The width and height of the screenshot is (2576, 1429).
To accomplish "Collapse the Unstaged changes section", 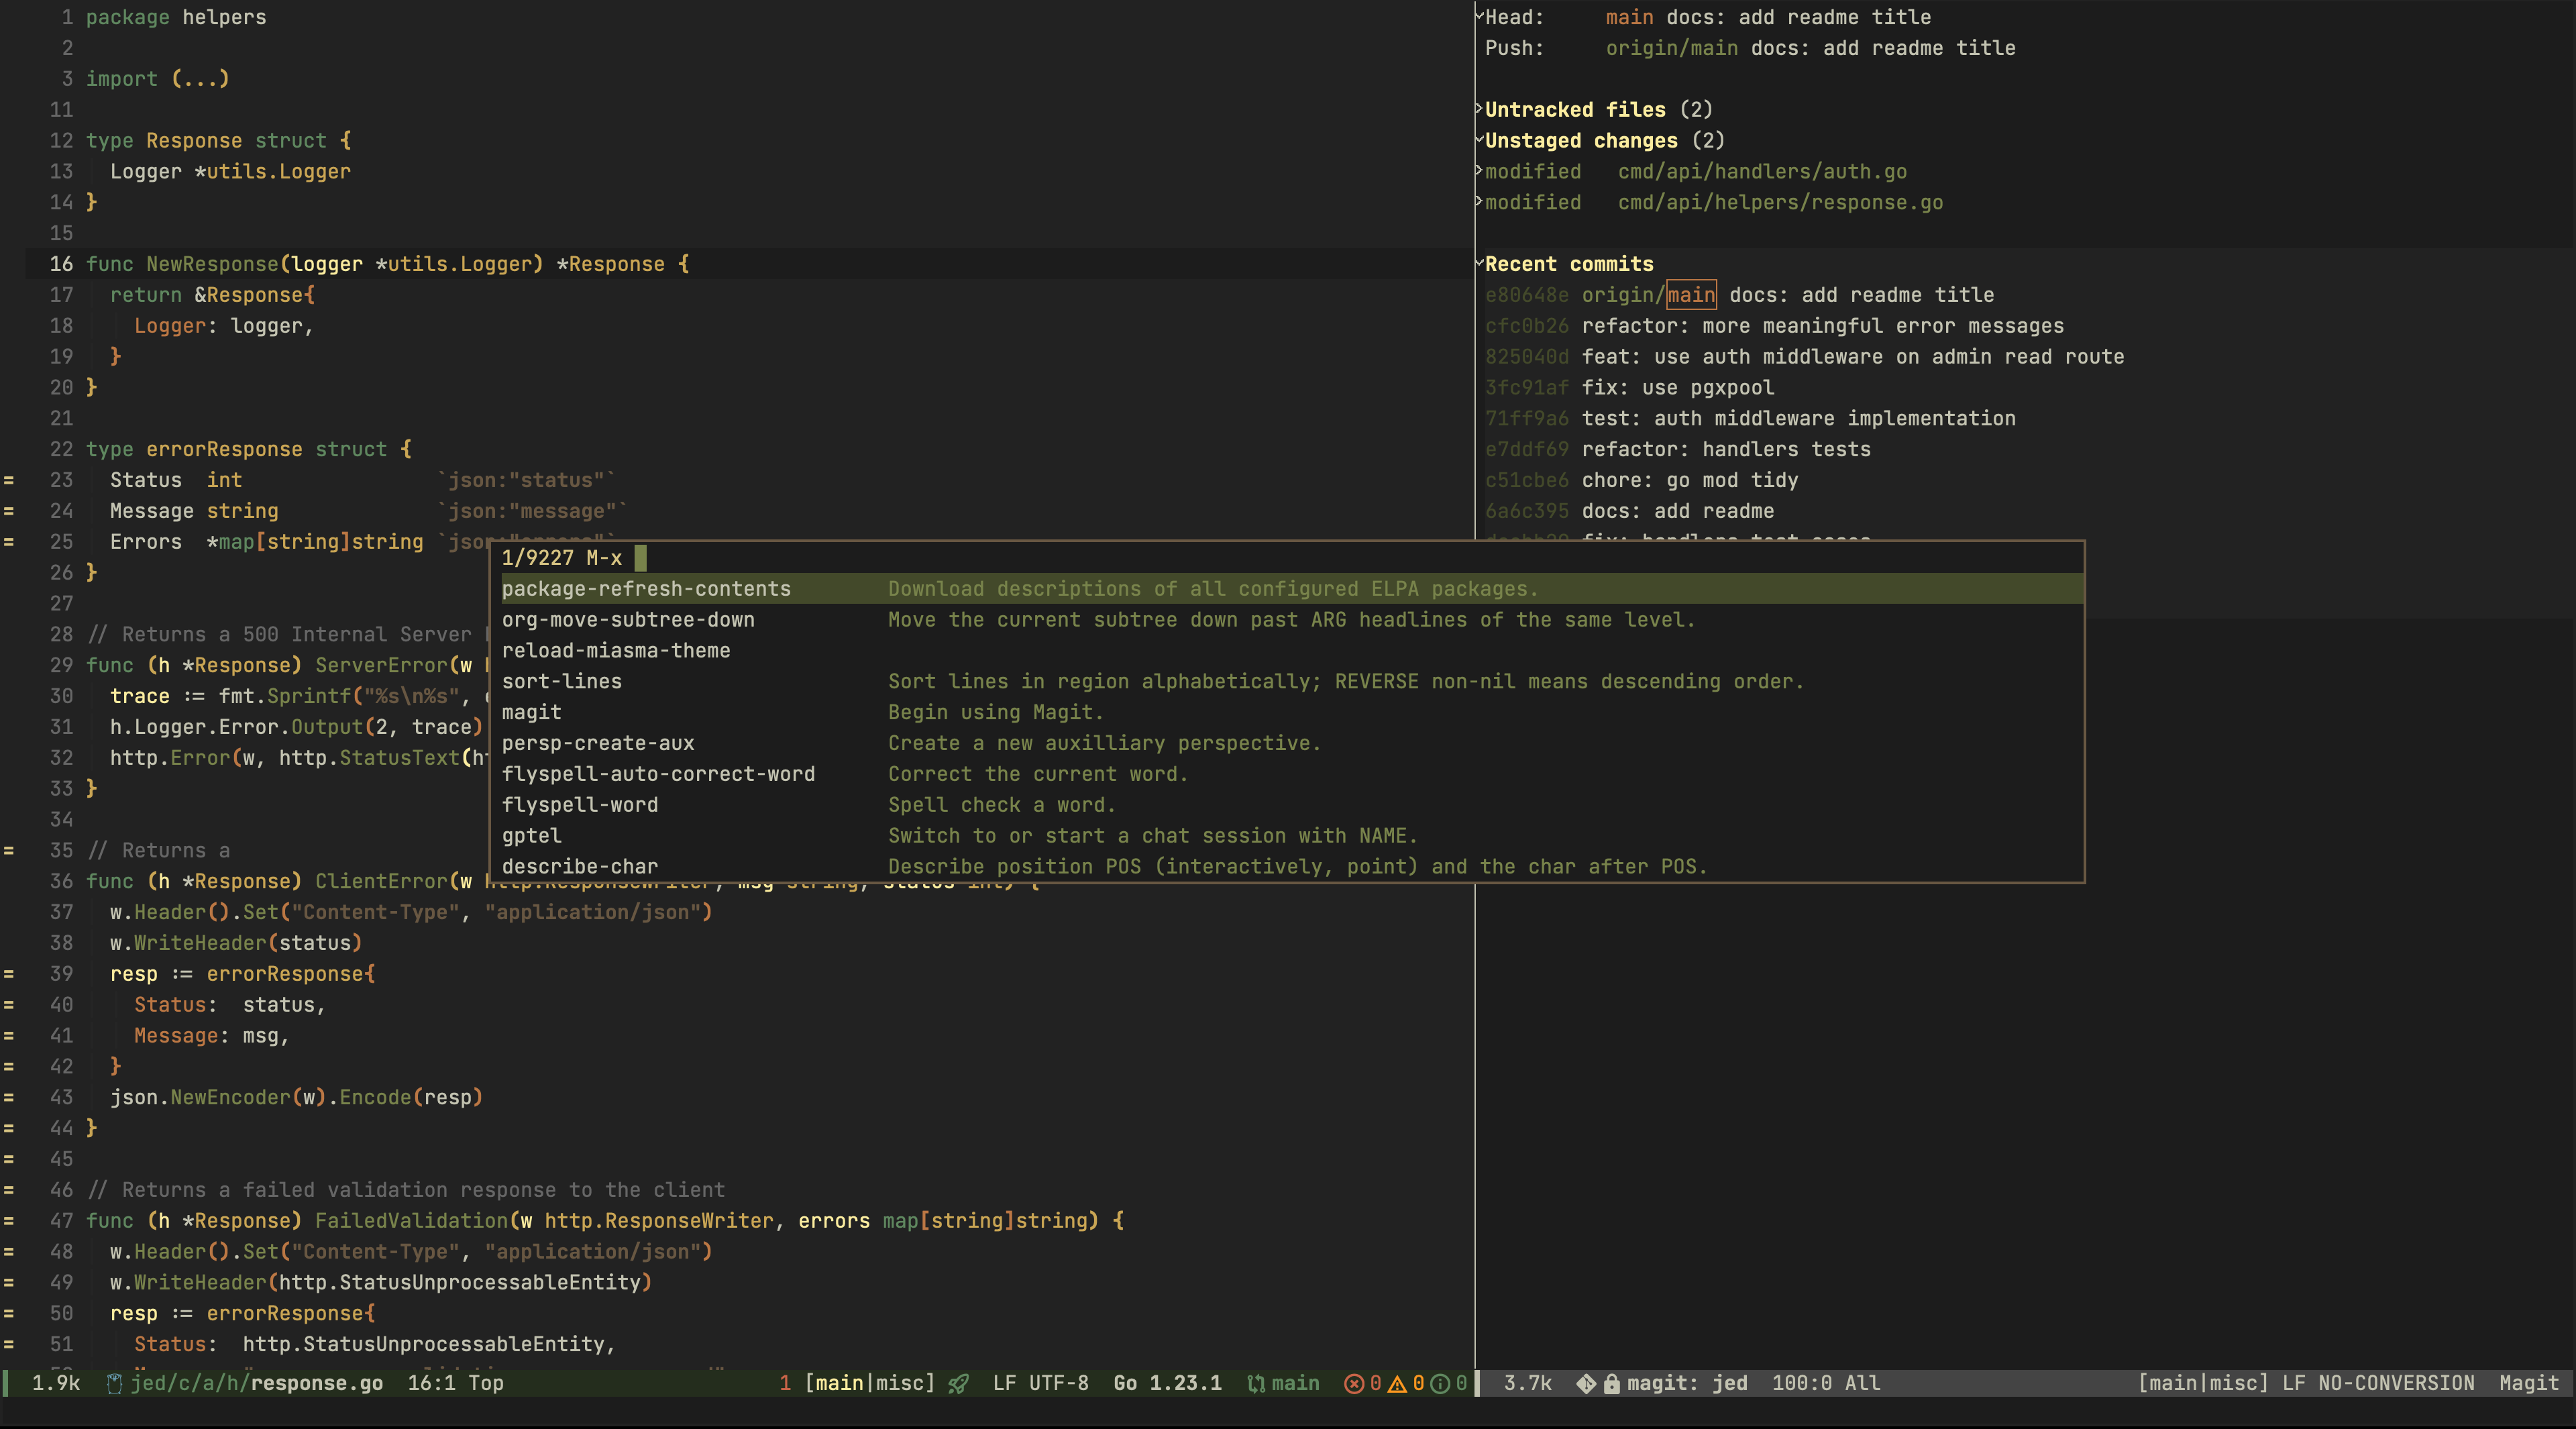I will coord(1480,139).
